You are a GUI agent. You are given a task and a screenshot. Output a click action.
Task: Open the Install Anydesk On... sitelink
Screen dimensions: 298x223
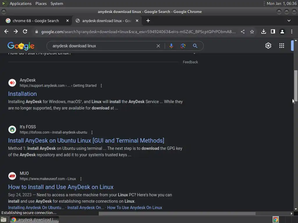click(86, 208)
